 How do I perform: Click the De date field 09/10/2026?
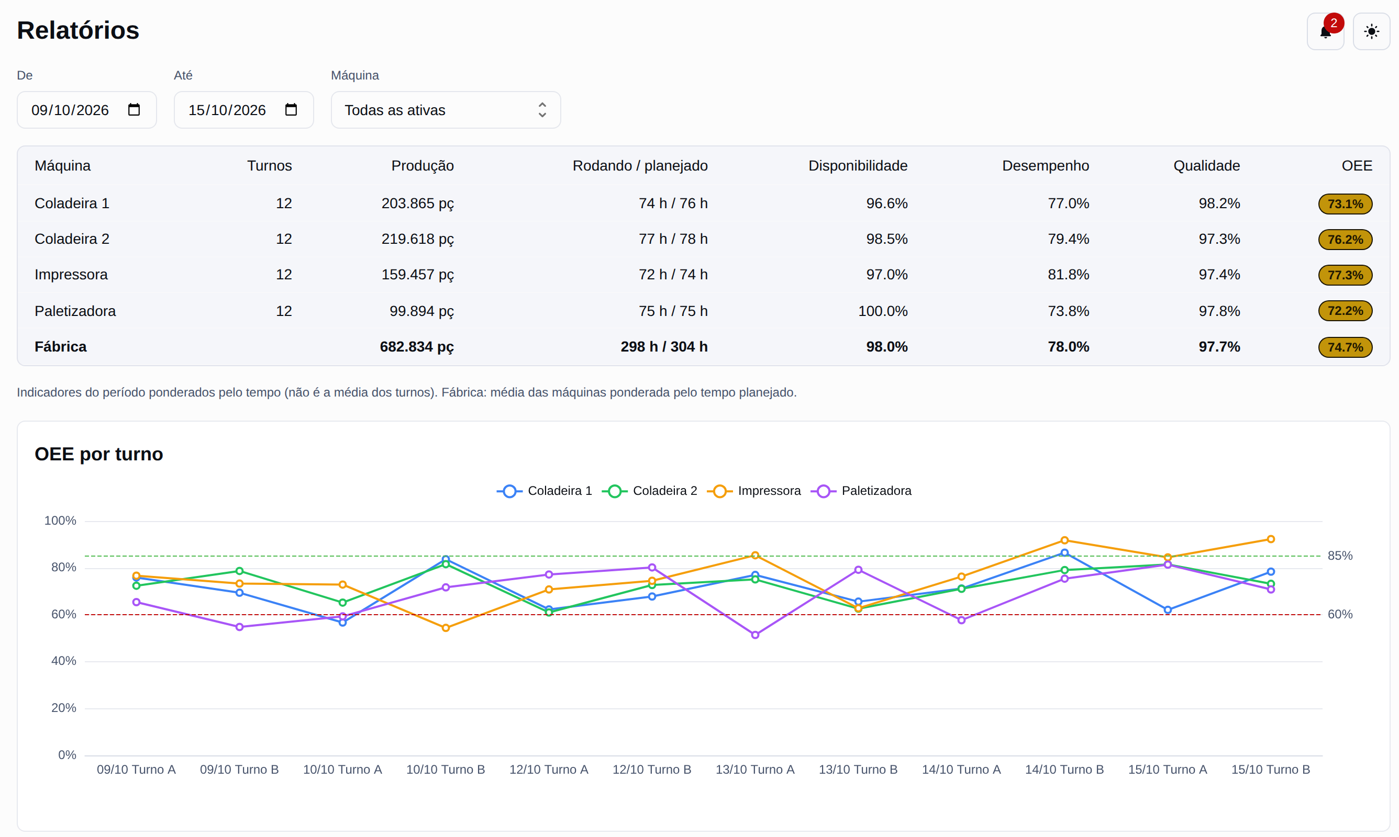pyautogui.click(x=86, y=110)
